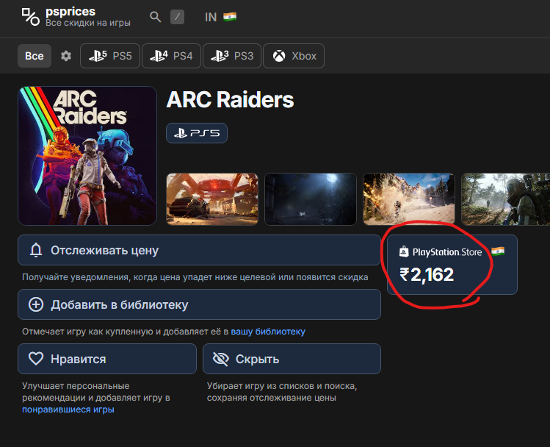Screen dimensions: 550x447
Task: Open search with the magnifier icon
Action: point(156,17)
